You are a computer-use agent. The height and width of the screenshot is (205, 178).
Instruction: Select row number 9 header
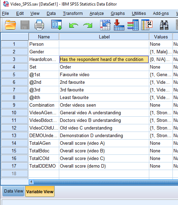coord(15,105)
